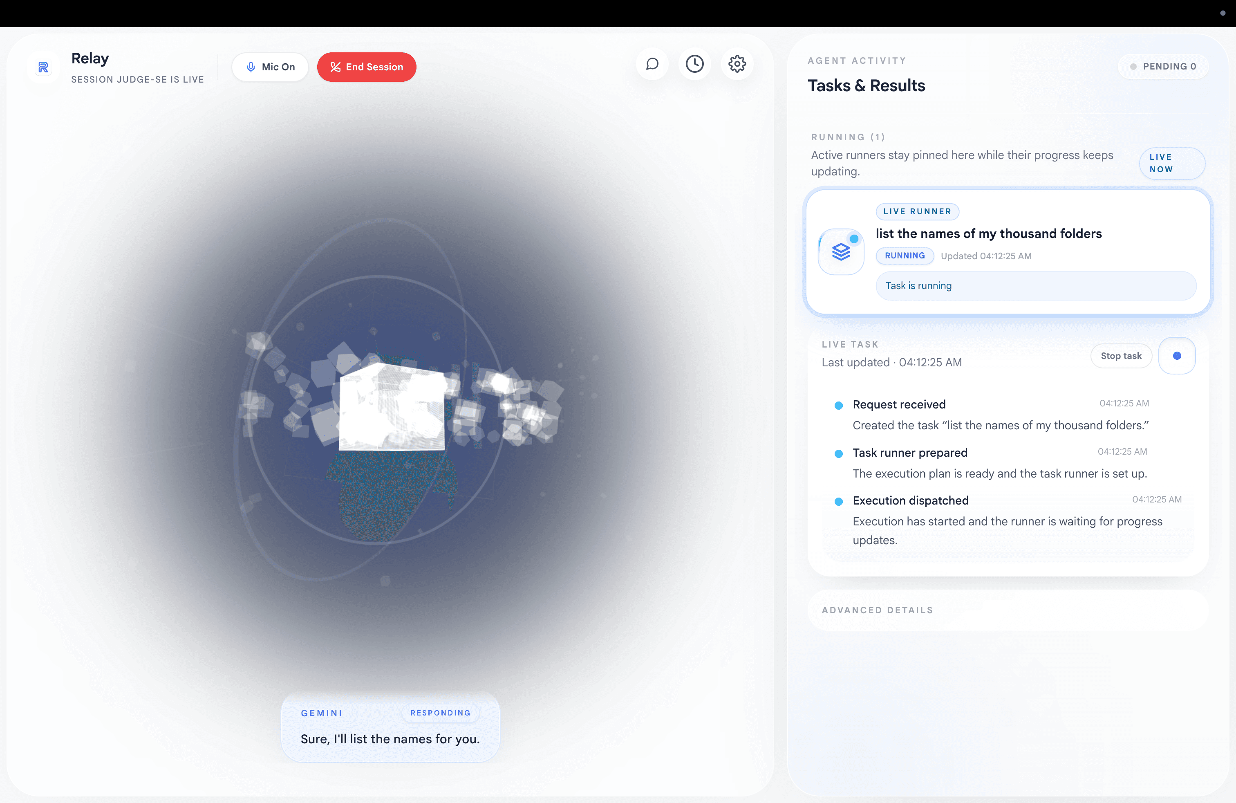Click the Stop task button
The width and height of the screenshot is (1236, 803).
pos(1121,356)
